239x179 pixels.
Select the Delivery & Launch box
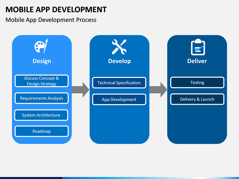tap(197, 99)
